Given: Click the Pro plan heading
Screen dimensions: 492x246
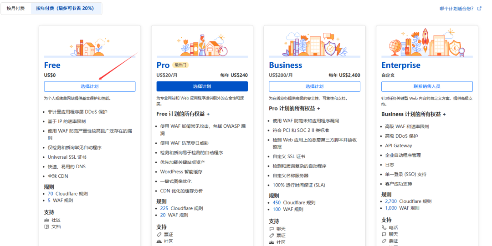Looking at the screenshot, I should (163, 65).
